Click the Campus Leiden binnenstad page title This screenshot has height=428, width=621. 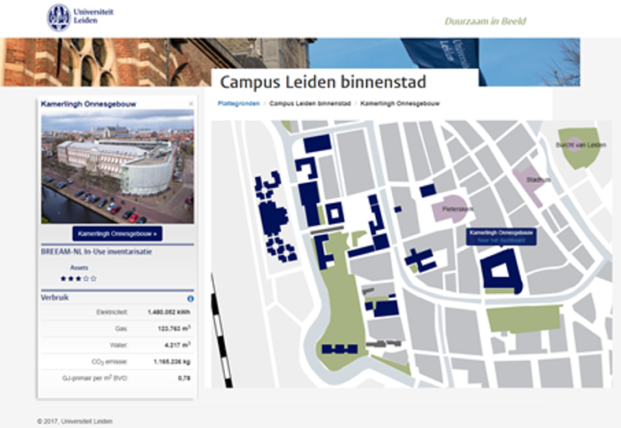[x=323, y=82]
